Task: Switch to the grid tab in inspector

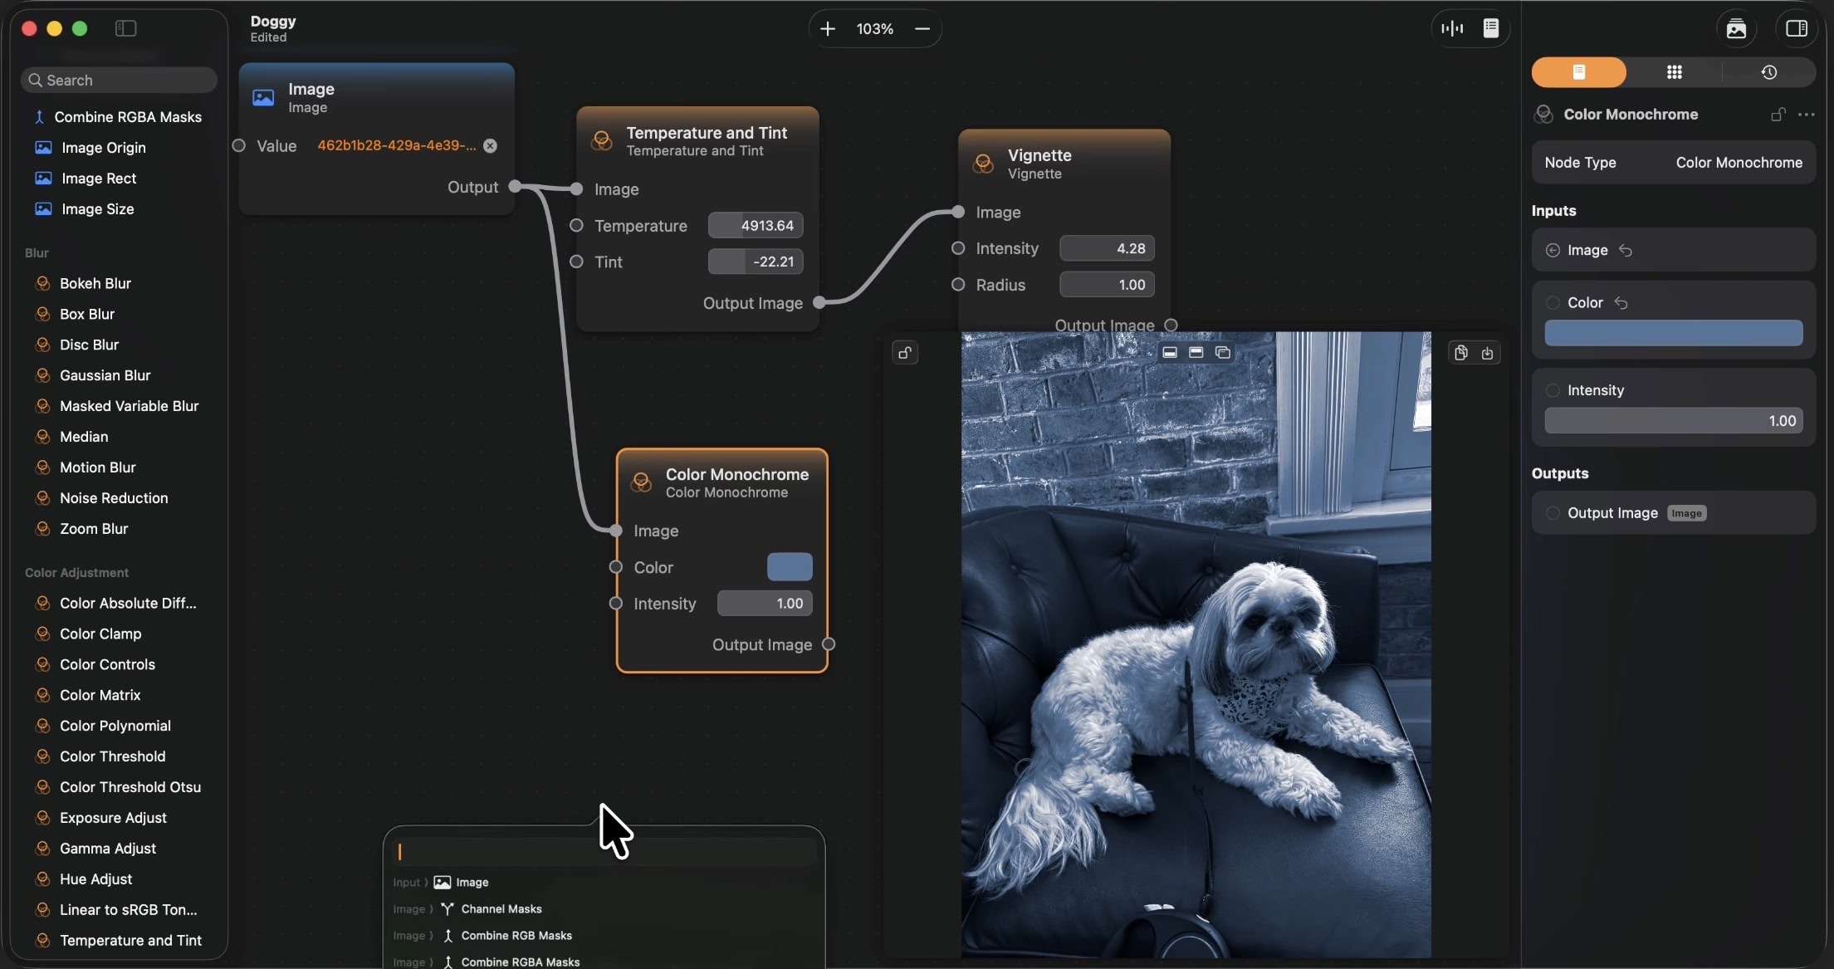Action: [x=1674, y=72]
